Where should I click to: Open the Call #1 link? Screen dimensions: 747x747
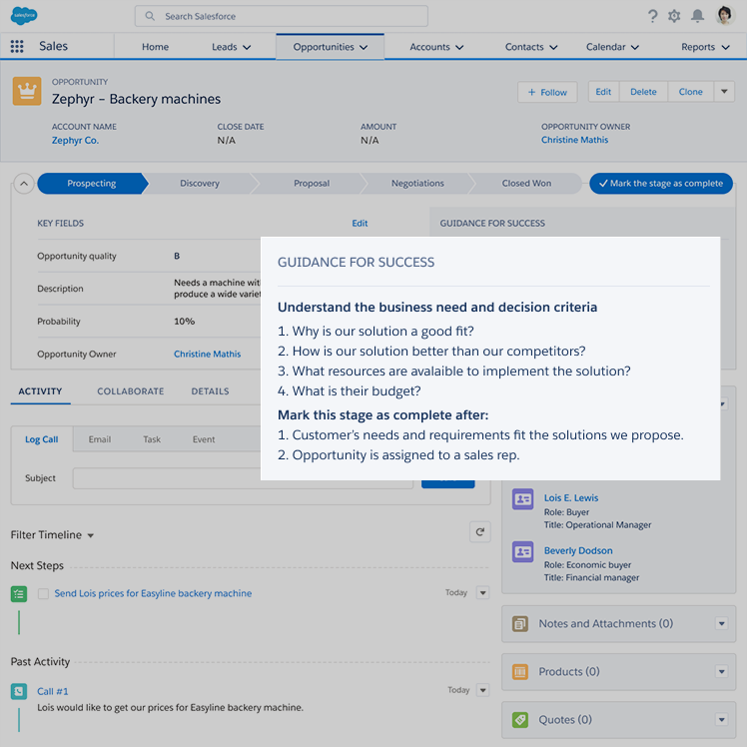pos(53,691)
